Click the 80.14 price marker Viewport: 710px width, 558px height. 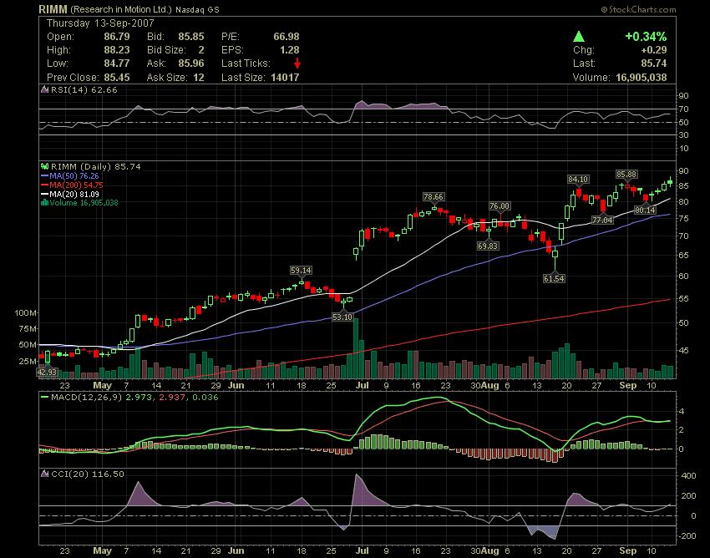(645, 211)
